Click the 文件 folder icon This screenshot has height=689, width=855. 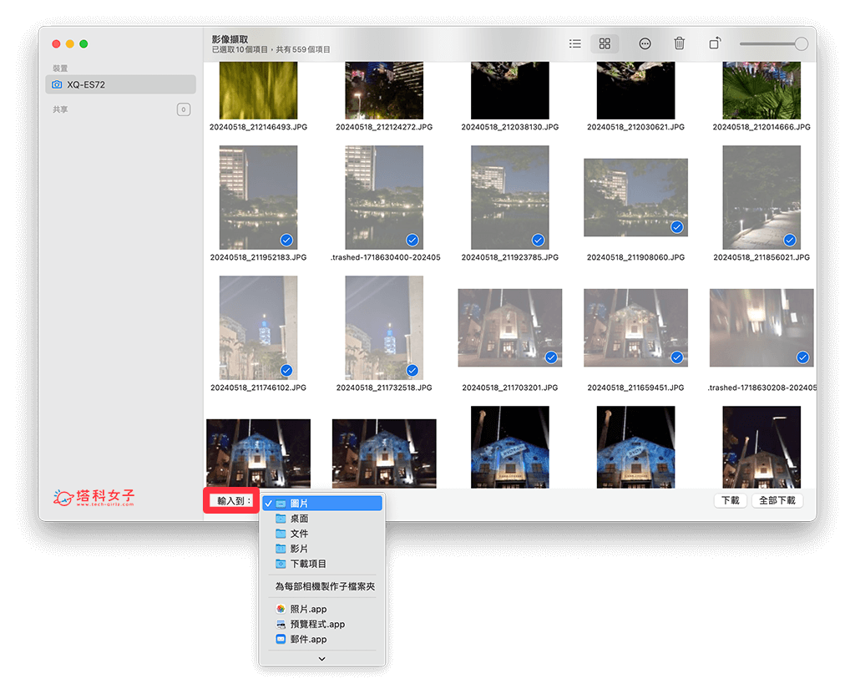281,534
